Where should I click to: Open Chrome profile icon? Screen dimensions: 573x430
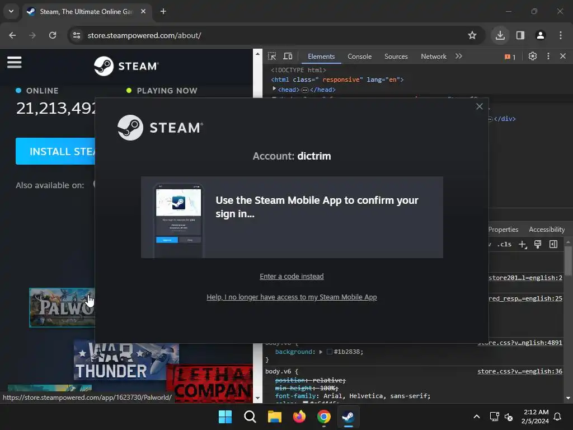point(541,35)
